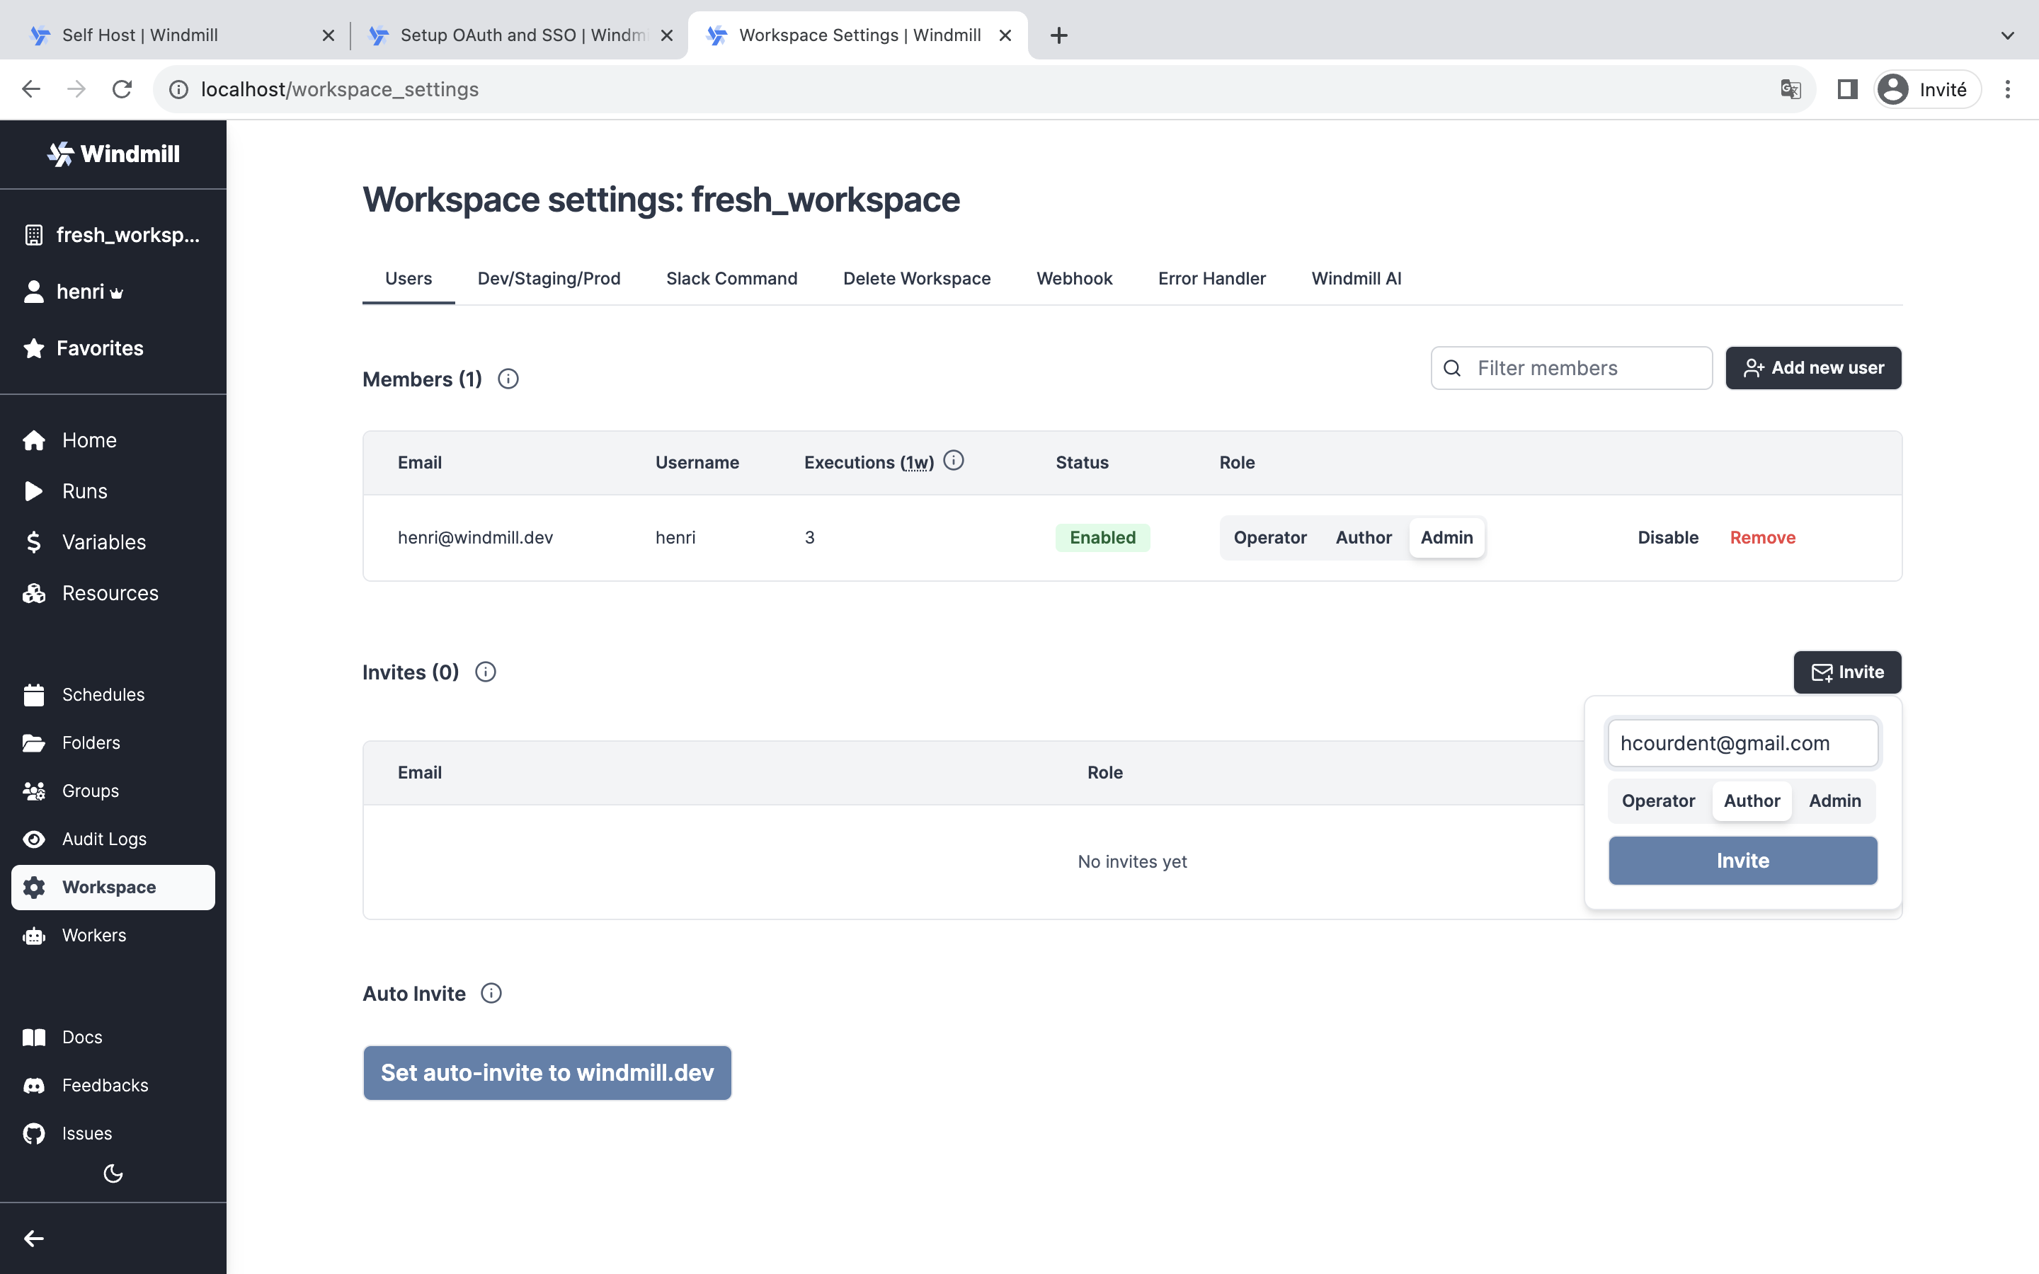Screen dimensions: 2039x1274
Task: Open the Variables panel icon
Action: 34,541
